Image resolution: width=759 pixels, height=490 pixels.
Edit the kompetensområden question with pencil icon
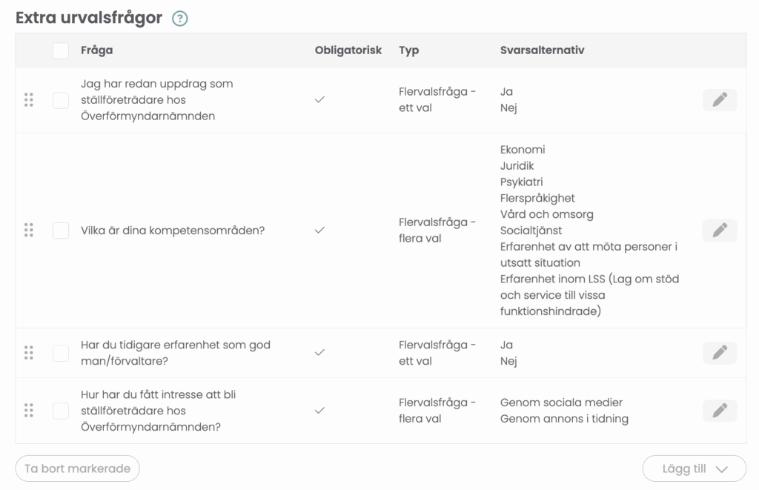click(719, 231)
